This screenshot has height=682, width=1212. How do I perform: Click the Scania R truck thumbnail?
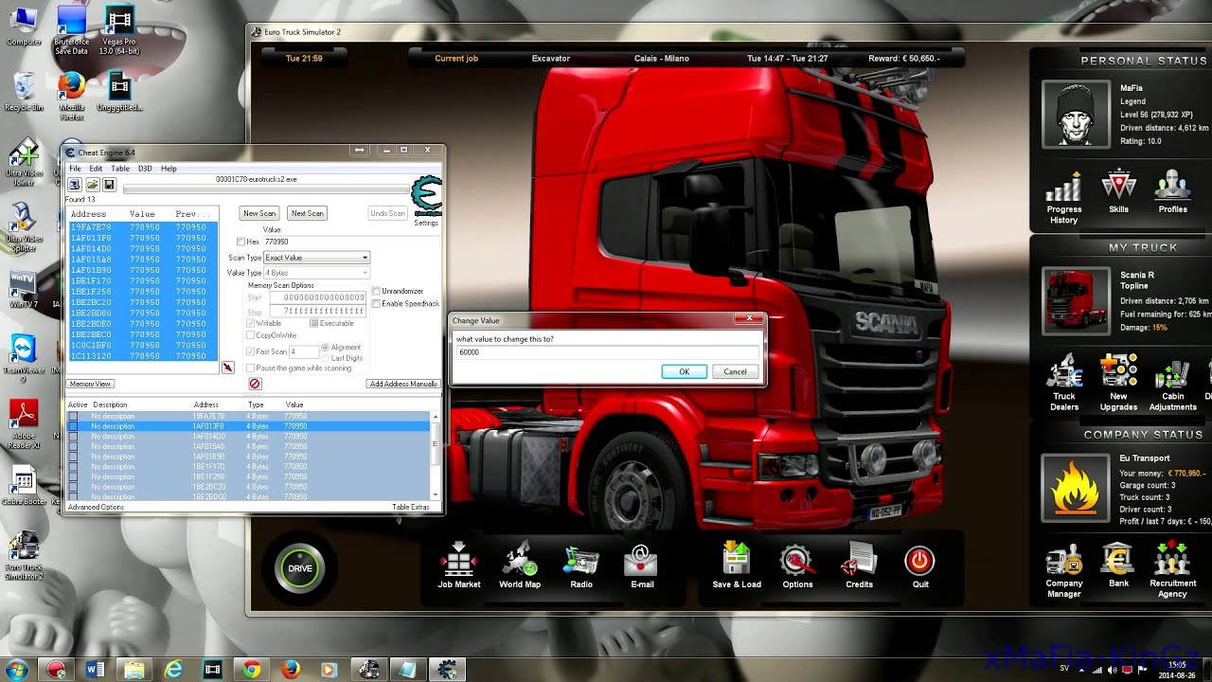point(1076,300)
